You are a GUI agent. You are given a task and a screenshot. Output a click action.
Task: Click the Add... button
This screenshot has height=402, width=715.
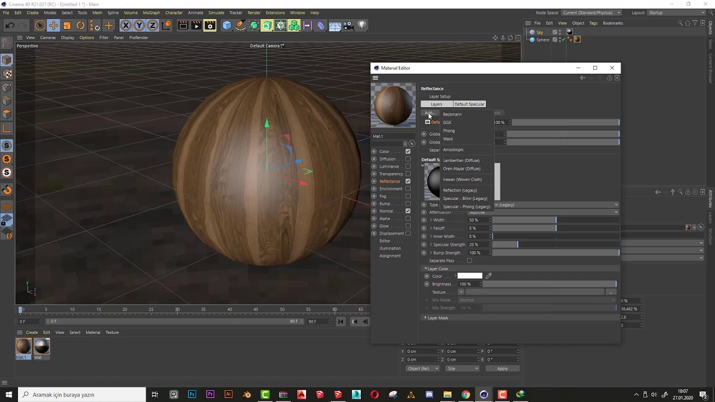click(428, 113)
